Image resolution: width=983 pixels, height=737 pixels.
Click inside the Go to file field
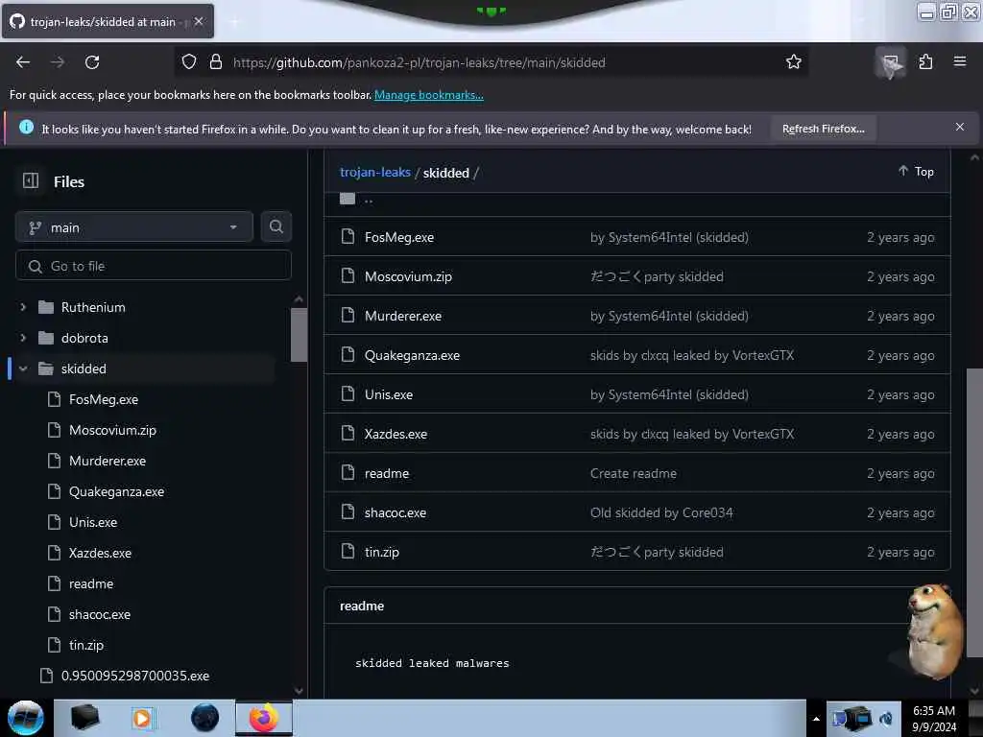point(154,266)
